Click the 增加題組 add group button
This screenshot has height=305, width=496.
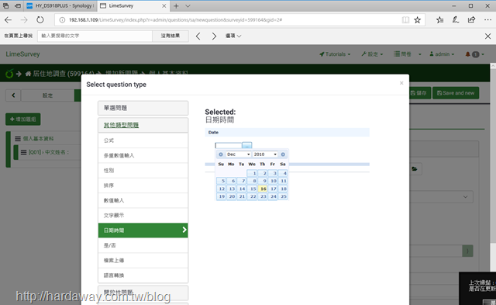click(22, 119)
